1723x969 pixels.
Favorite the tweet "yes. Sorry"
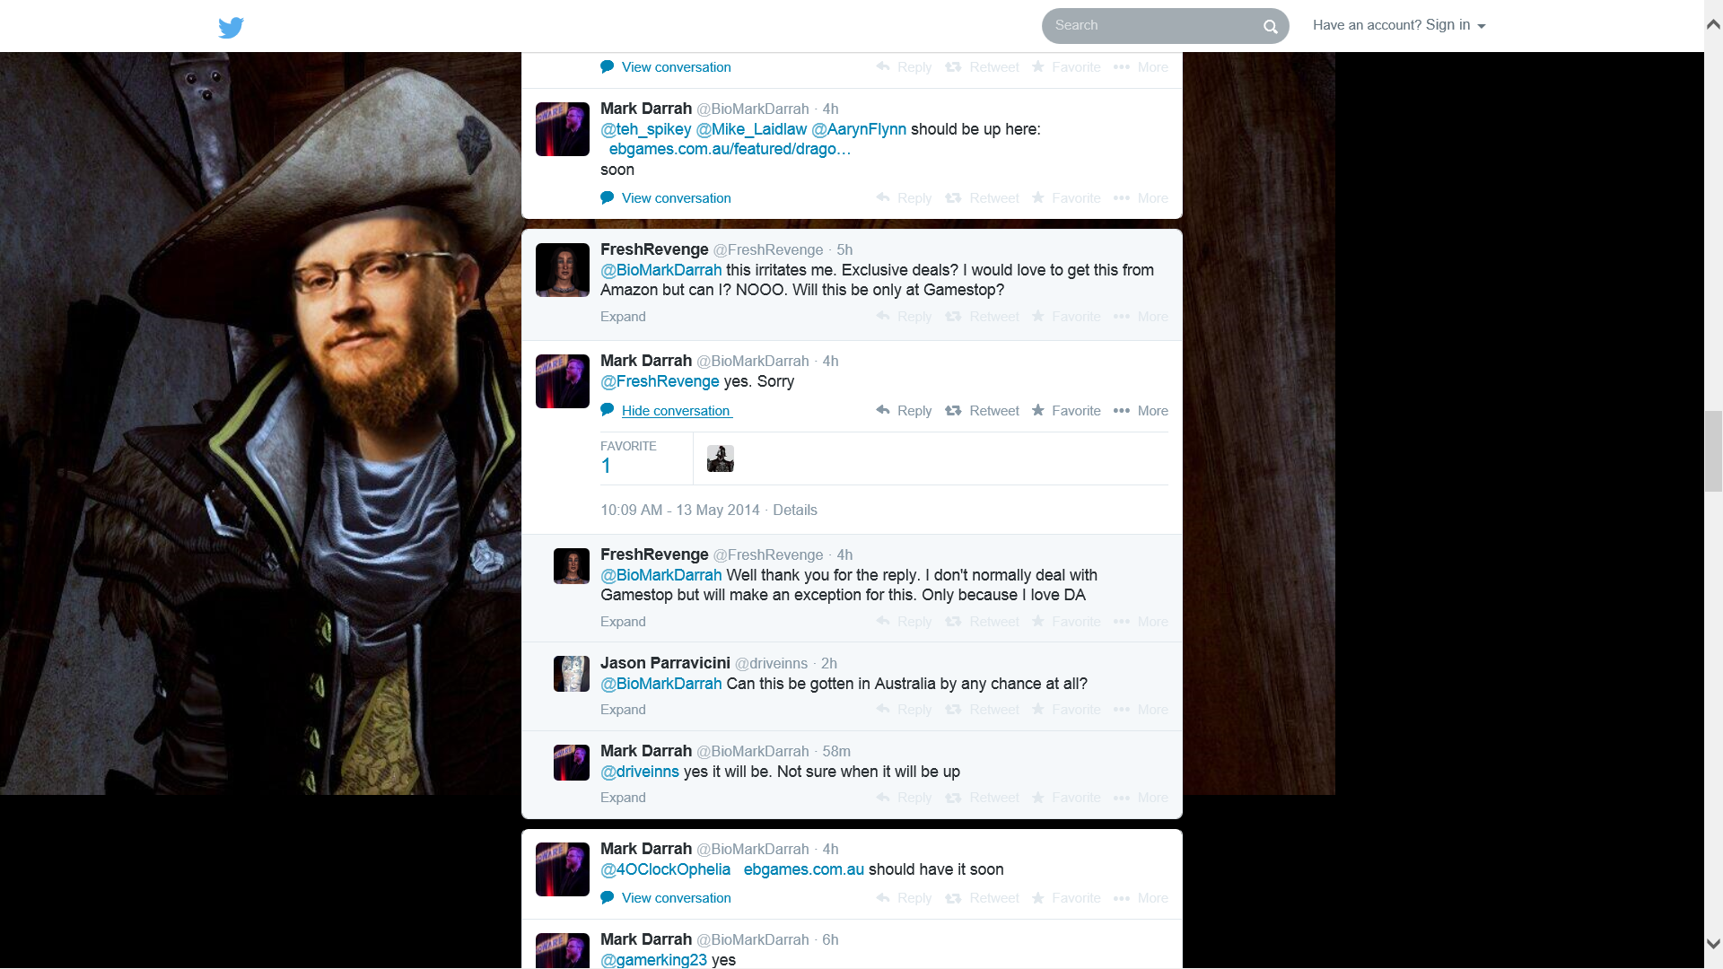[1066, 411]
